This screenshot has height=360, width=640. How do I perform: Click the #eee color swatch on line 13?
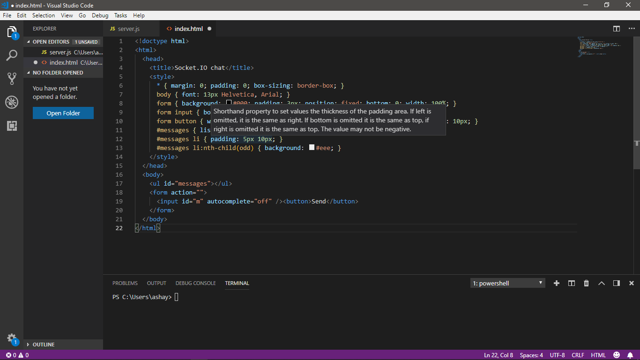coord(312,147)
